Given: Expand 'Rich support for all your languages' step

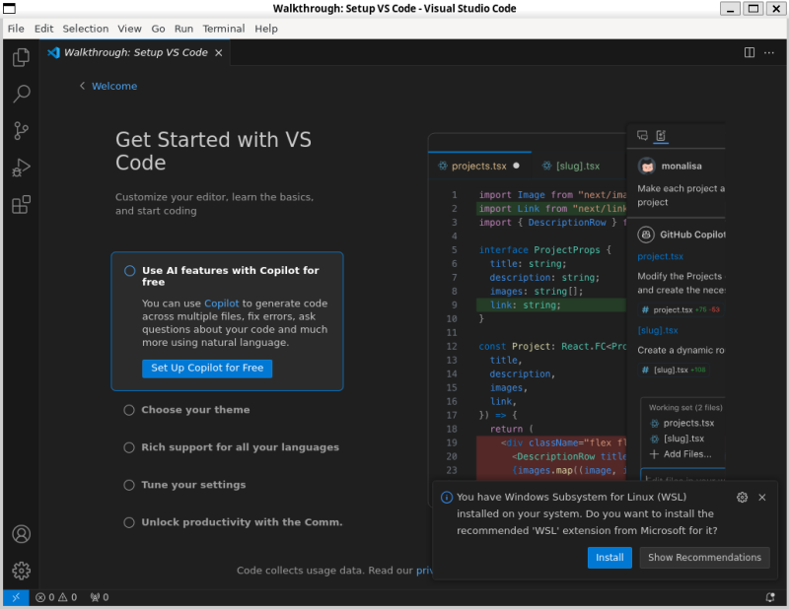Looking at the screenshot, I should 240,447.
